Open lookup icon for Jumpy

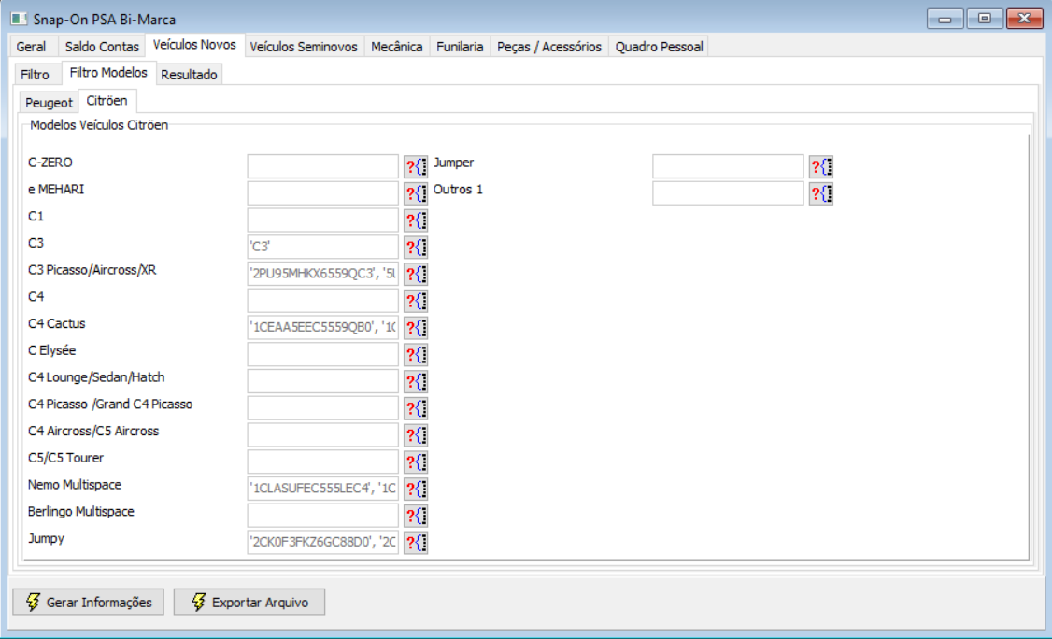click(x=416, y=543)
